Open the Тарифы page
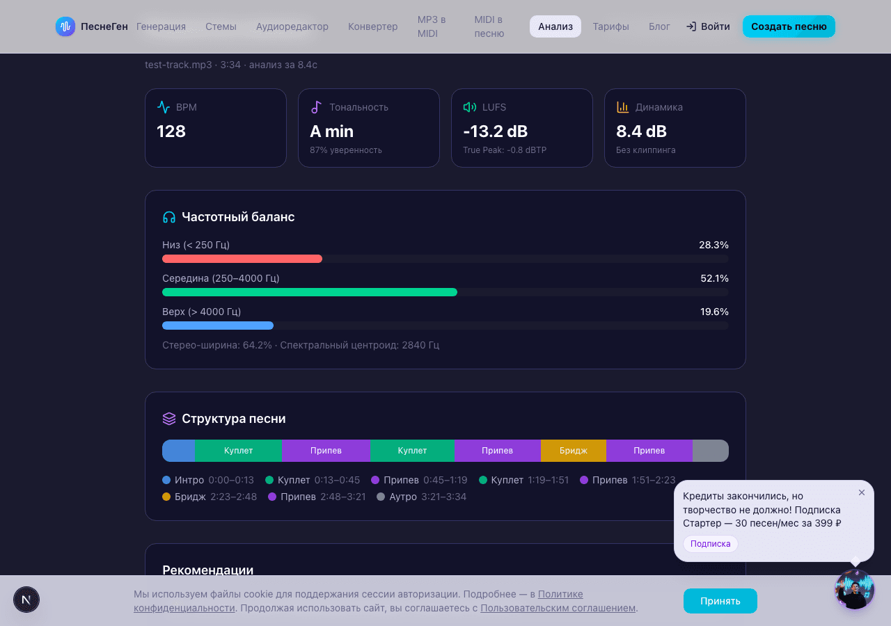 [x=610, y=26]
